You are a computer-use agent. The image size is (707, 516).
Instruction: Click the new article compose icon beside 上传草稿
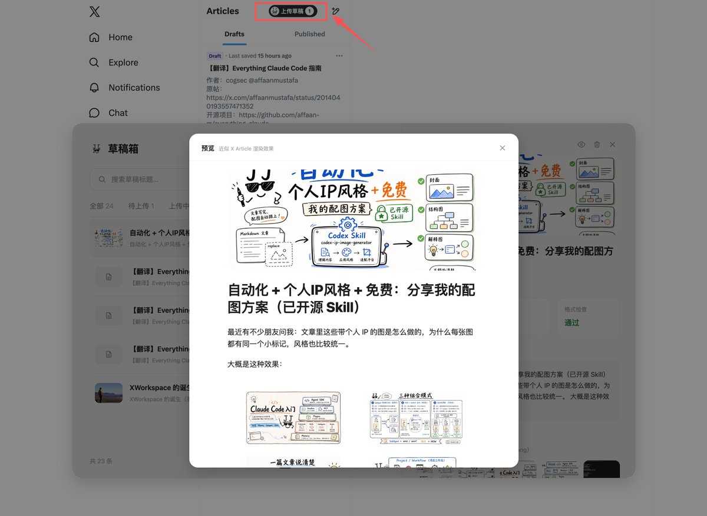pos(336,11)
